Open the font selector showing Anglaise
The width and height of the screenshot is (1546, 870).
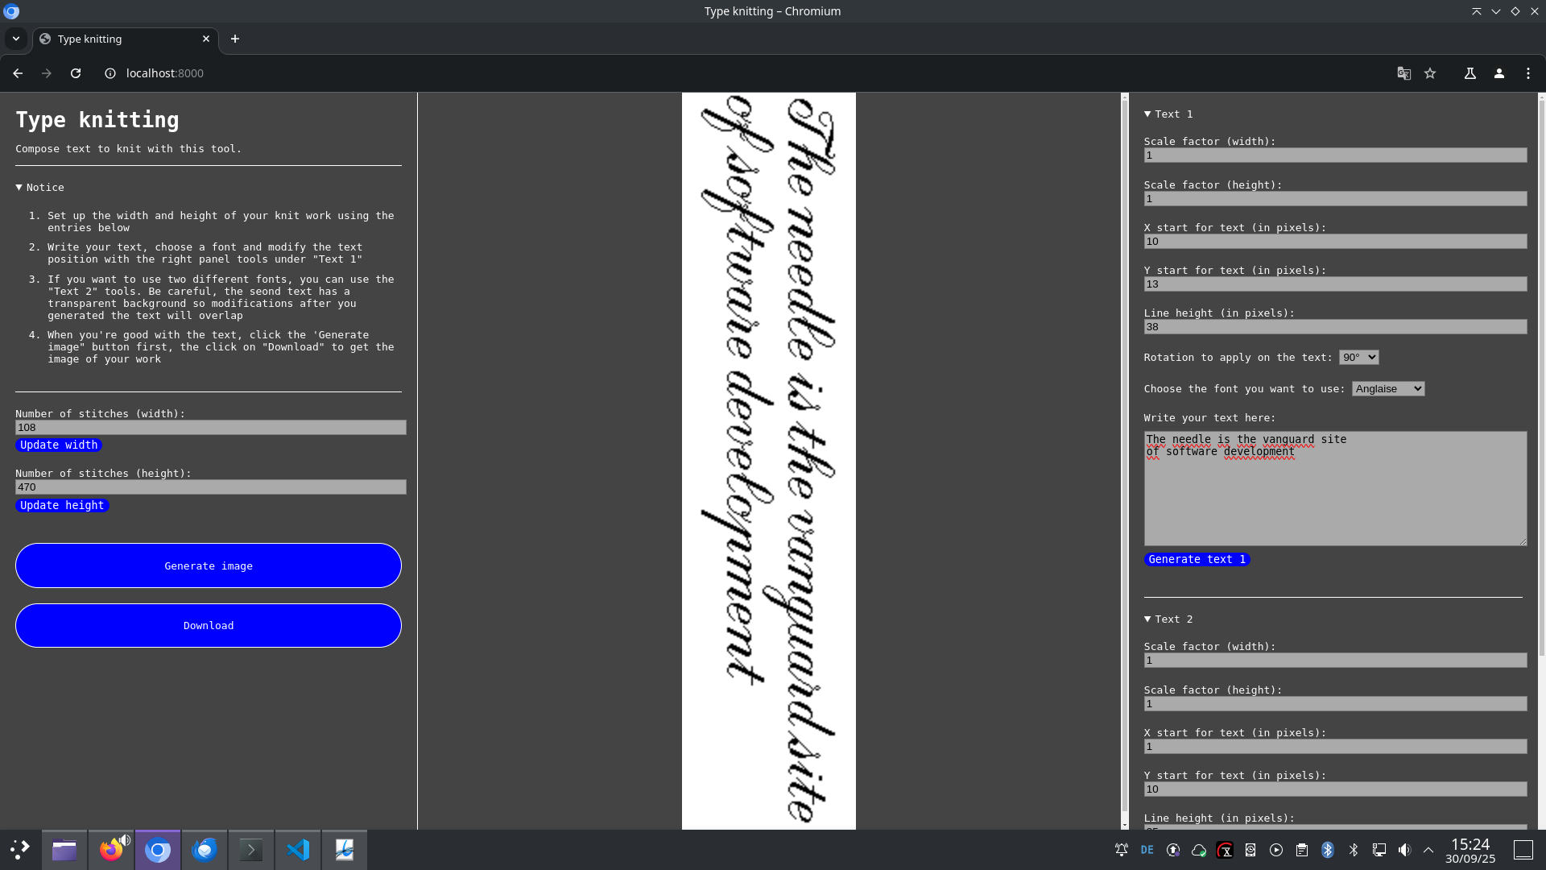coord(1387,389)
